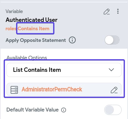Click the 'Variable' caption label

coord(14,11)
